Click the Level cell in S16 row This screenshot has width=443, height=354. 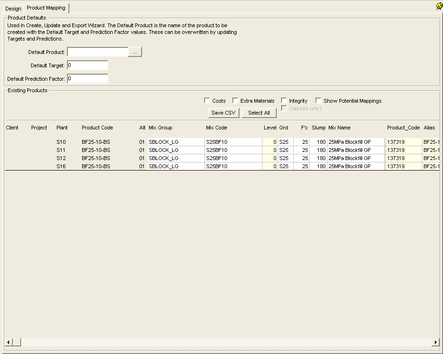(270, 166)
